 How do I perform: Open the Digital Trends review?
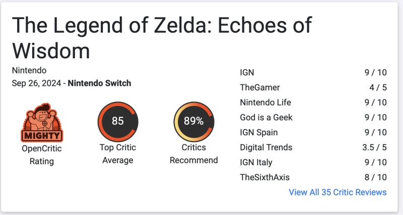pos(266,148)
